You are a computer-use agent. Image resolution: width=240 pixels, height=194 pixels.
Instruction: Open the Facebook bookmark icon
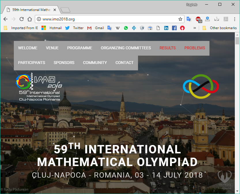174,28
